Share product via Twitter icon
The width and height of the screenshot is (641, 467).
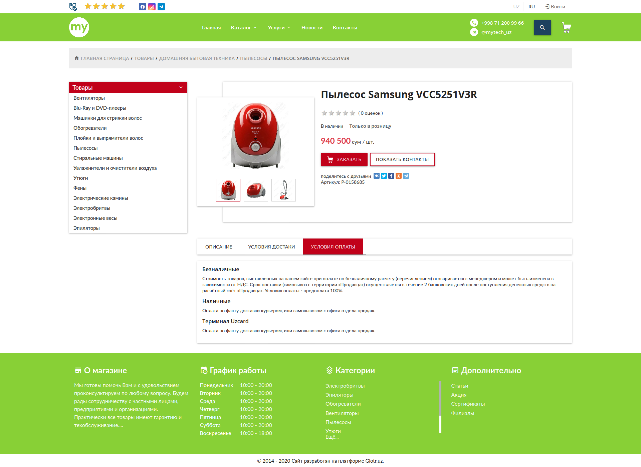point(384,176)
